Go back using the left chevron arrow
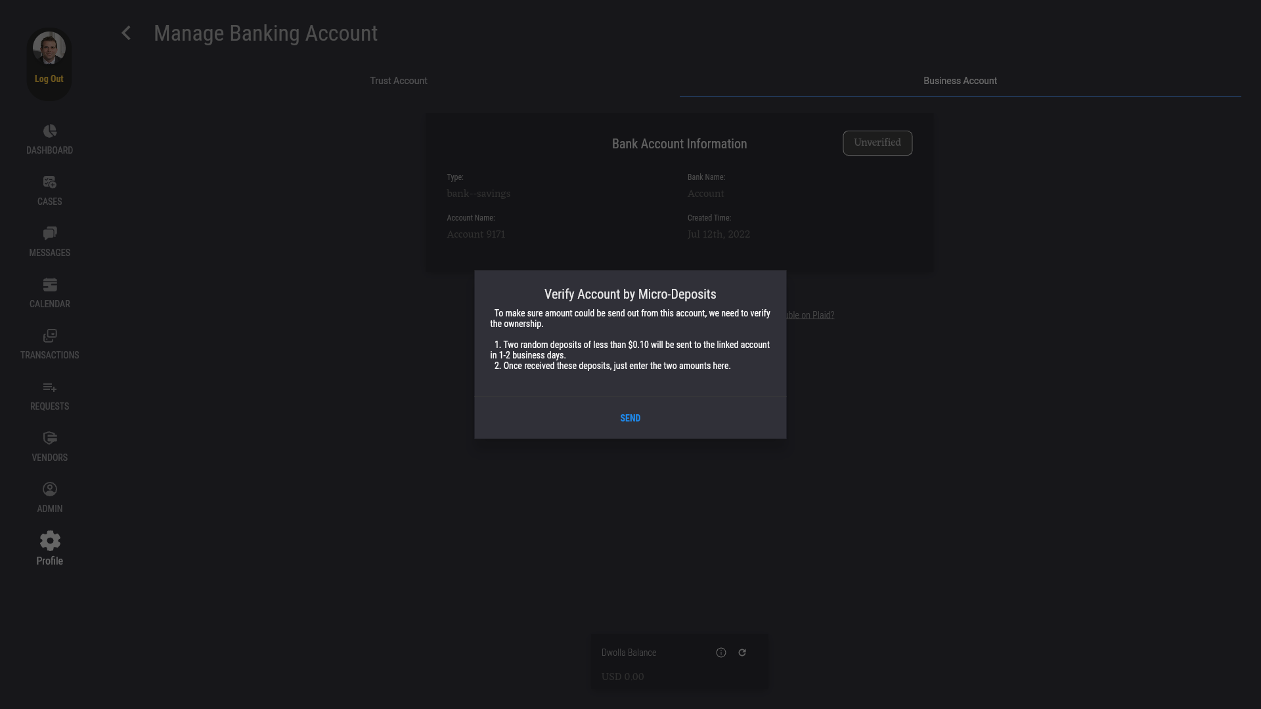Viewport: 1261px width, 709px height. tap(126, 33)
